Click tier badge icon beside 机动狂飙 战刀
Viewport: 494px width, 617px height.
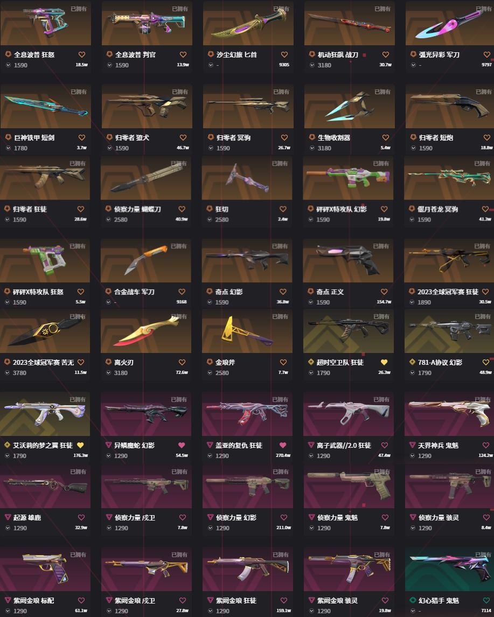coord(312,54)
